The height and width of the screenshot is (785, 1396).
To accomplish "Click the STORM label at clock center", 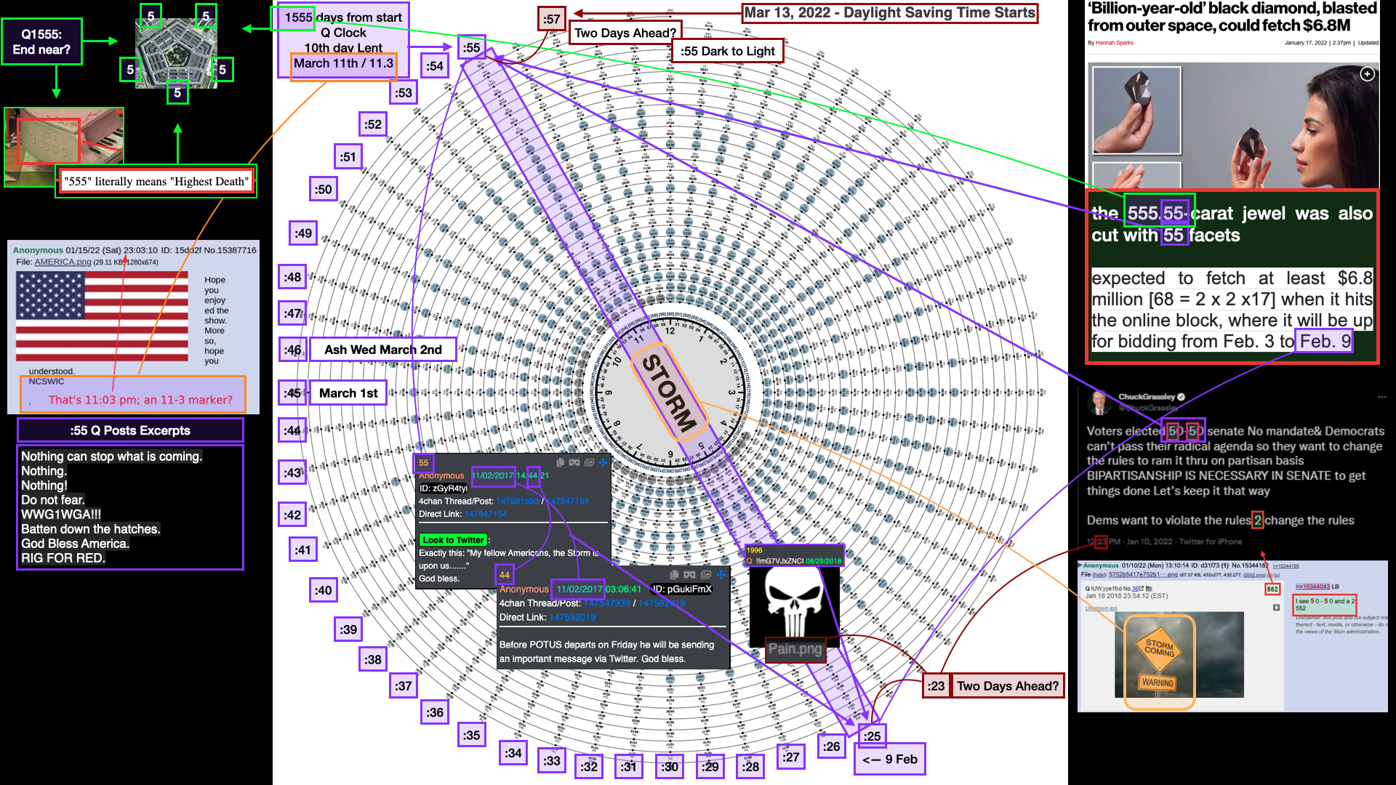I will pos(669,392).
